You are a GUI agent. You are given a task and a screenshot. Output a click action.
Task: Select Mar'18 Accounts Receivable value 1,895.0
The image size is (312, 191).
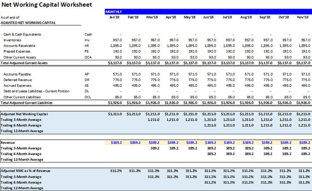(x=153, y=46)
